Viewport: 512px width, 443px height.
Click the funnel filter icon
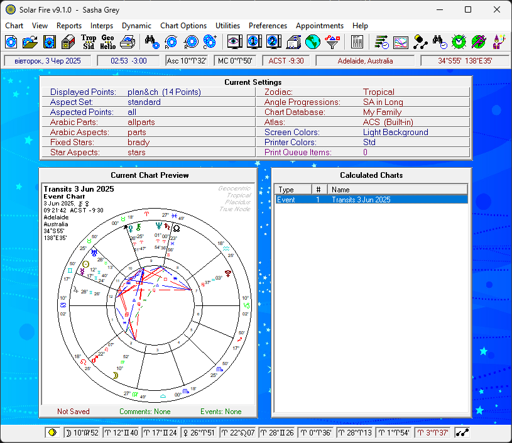pos(332,42)
